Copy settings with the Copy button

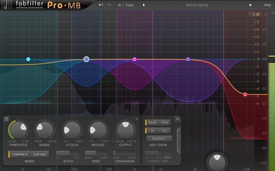coord(129,5)
